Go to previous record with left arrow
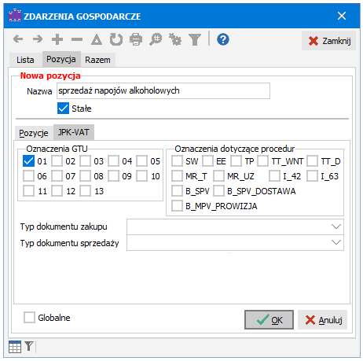 click(x=18, y=39)
